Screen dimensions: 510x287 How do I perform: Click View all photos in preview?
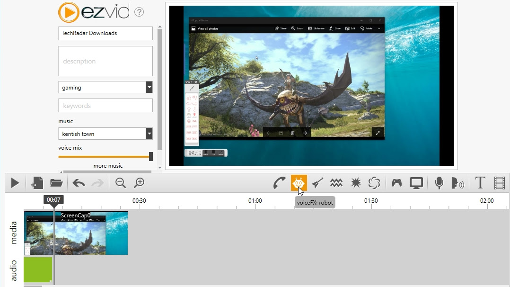(x=205, y=29)
